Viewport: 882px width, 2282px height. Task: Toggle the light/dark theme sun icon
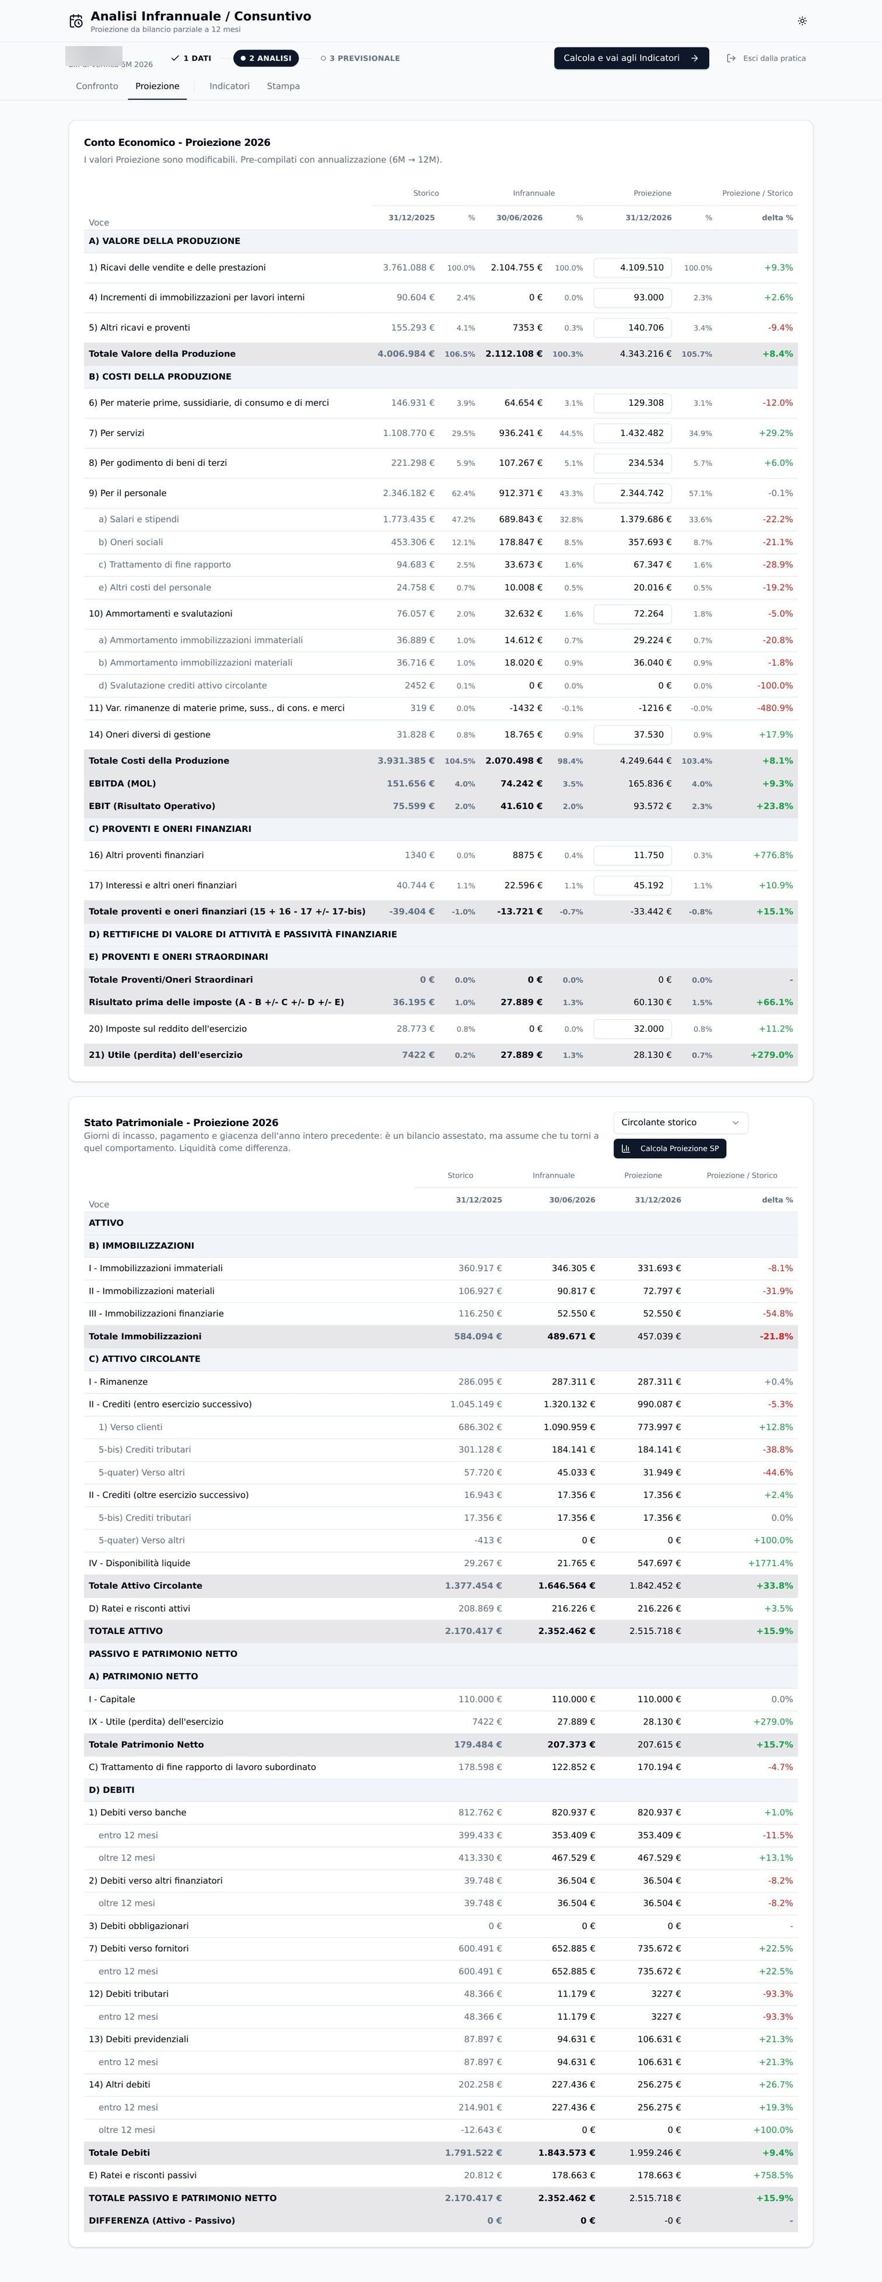tap(802, 21)
